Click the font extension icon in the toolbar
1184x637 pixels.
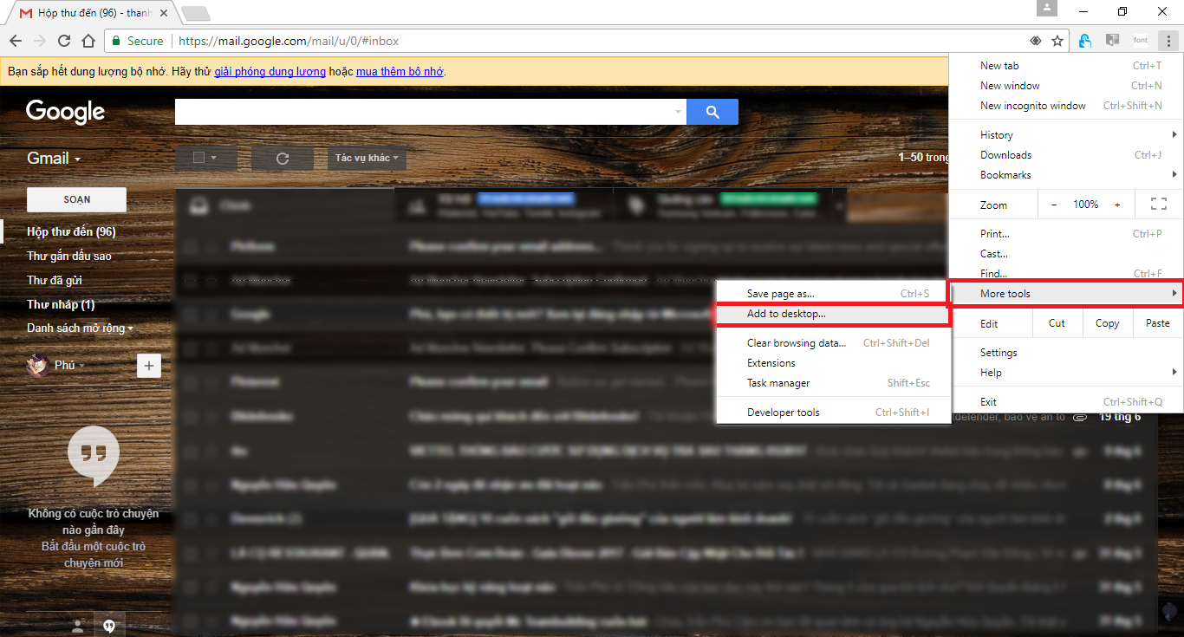tap(1141, 41)
